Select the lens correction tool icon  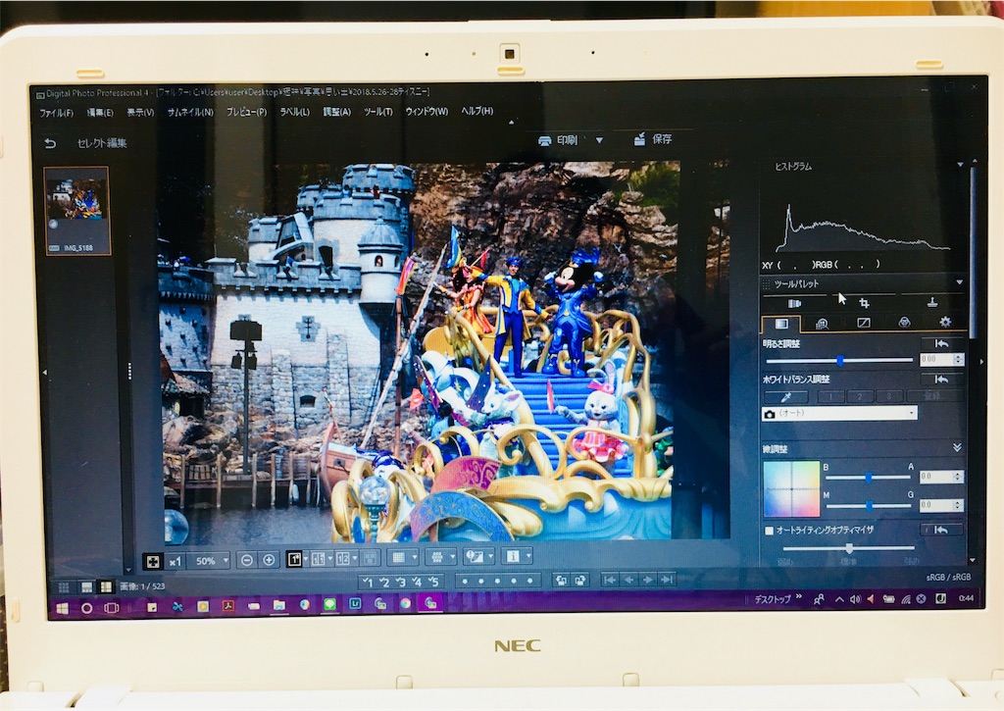point(794,304)
